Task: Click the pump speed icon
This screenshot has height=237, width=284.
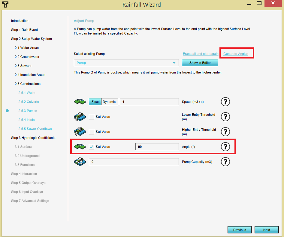Action: pos(80,102)
